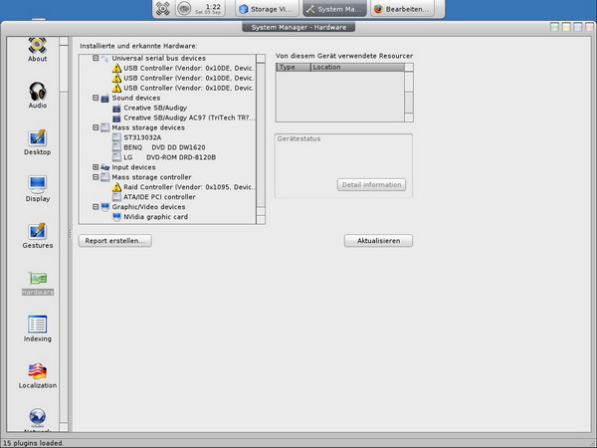The width and height of the screenshot is (597, 448).
Task: Click the blue window button in titlebar
Action: (x=578, y=27)
